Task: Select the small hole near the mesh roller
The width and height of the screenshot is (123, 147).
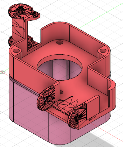Action: coord(61,92)
